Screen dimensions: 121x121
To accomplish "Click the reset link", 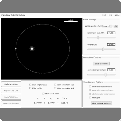I will (x=104, y=15).
